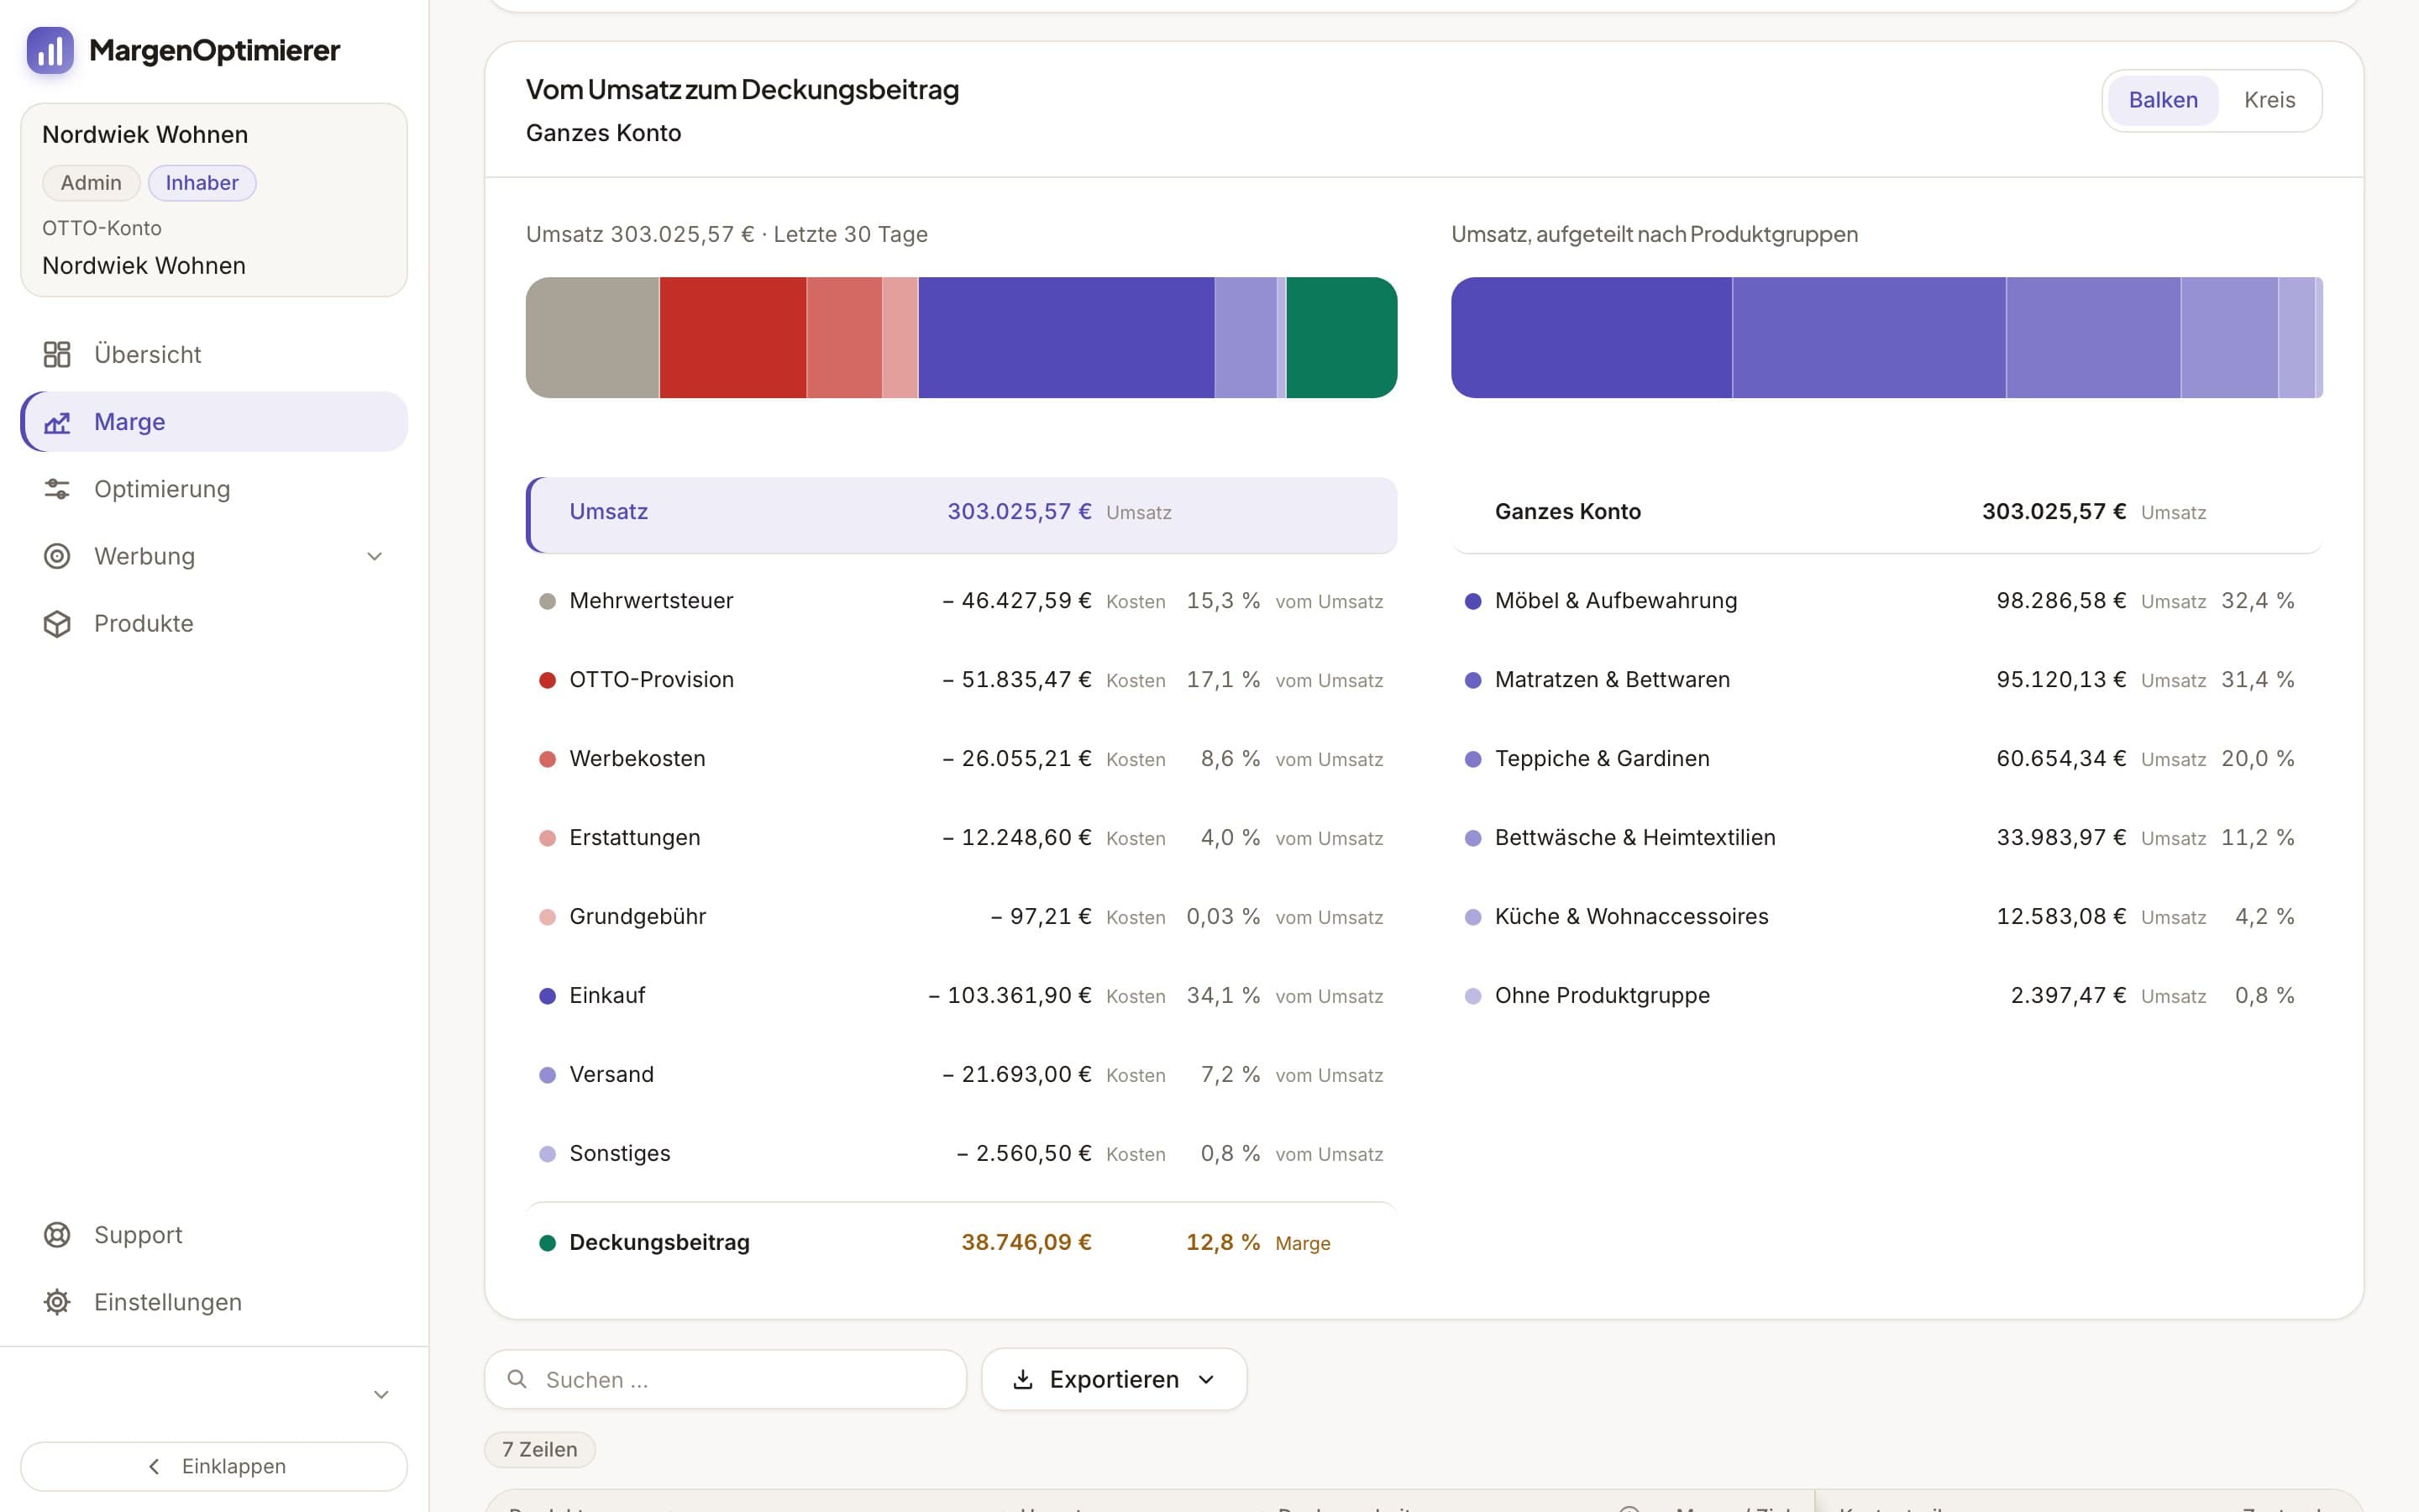Open the Übersicht menu item
Image resolution: width=2419 pixels, height=1512 pixels.
coord(214,354)
